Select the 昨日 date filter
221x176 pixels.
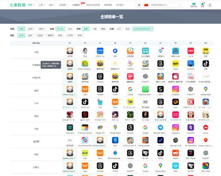pyautogui.click(x=127, y=29)
